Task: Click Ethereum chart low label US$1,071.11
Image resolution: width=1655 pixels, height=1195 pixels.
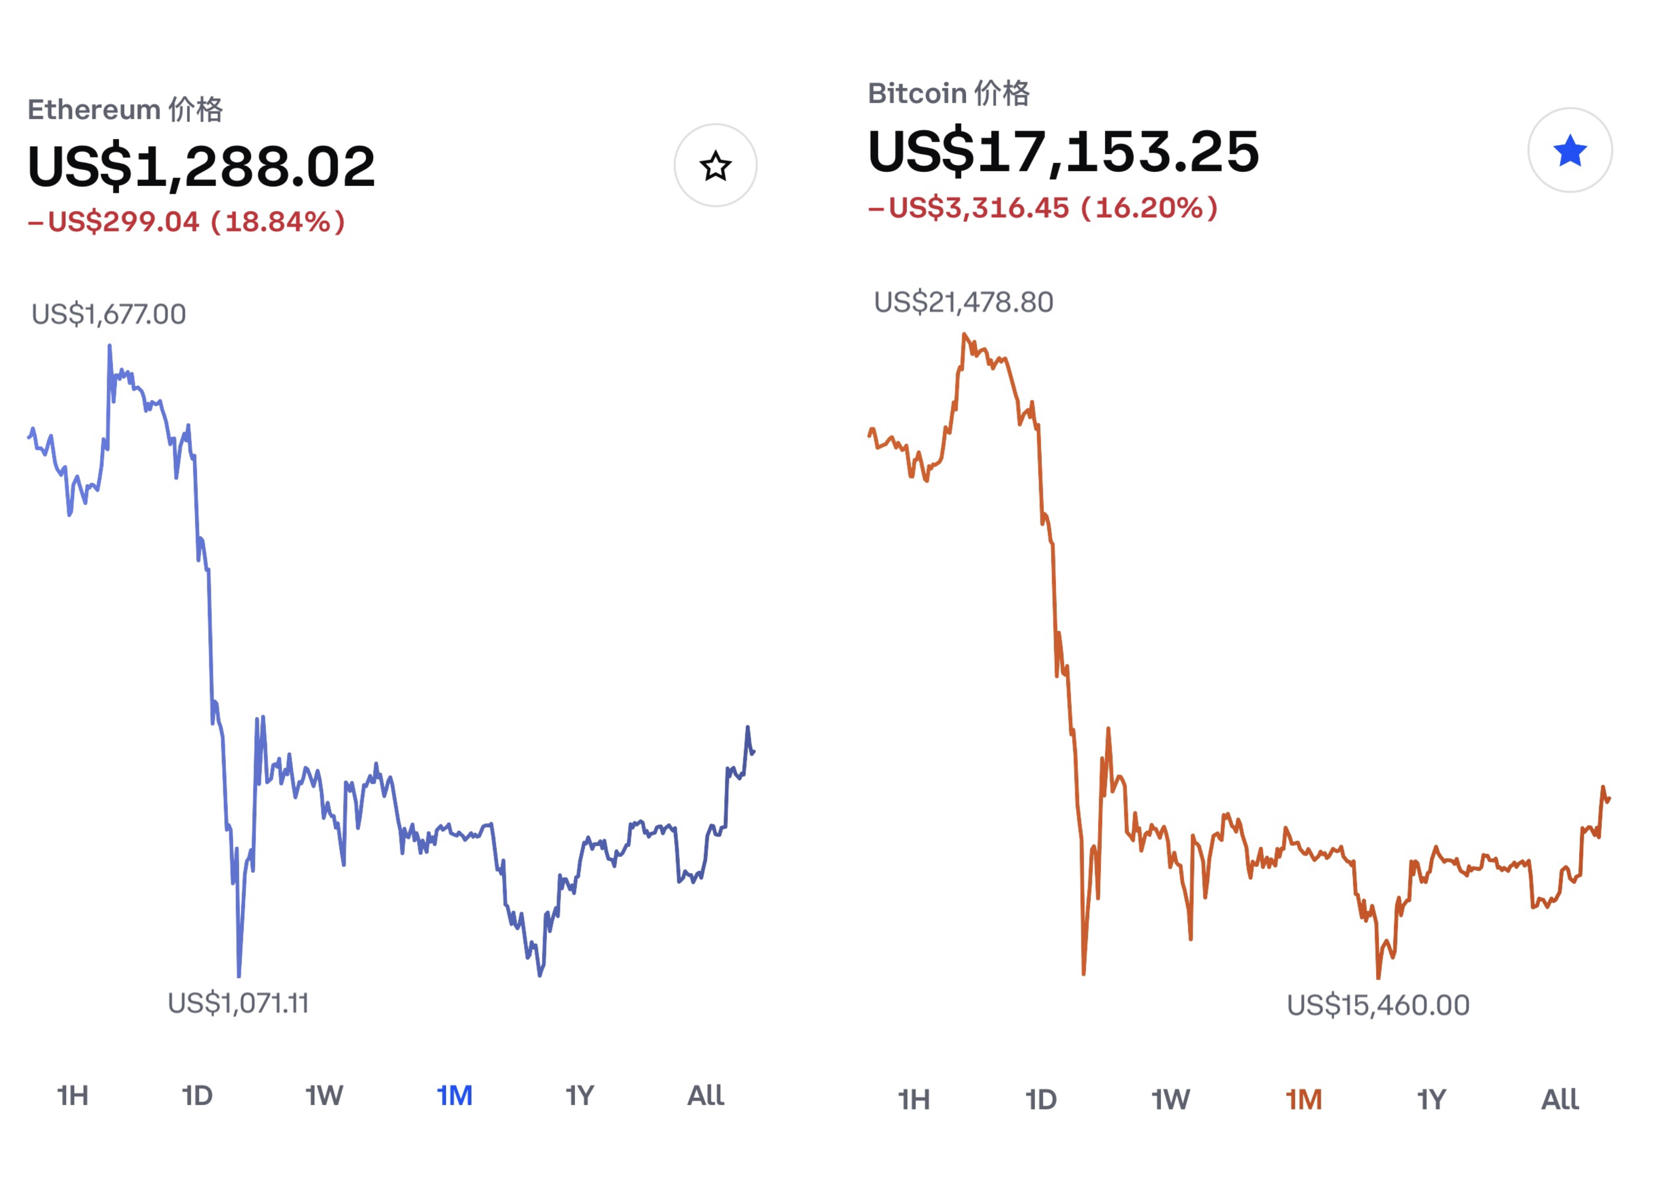Action: pyautogui.click(x=238, y=1003)
